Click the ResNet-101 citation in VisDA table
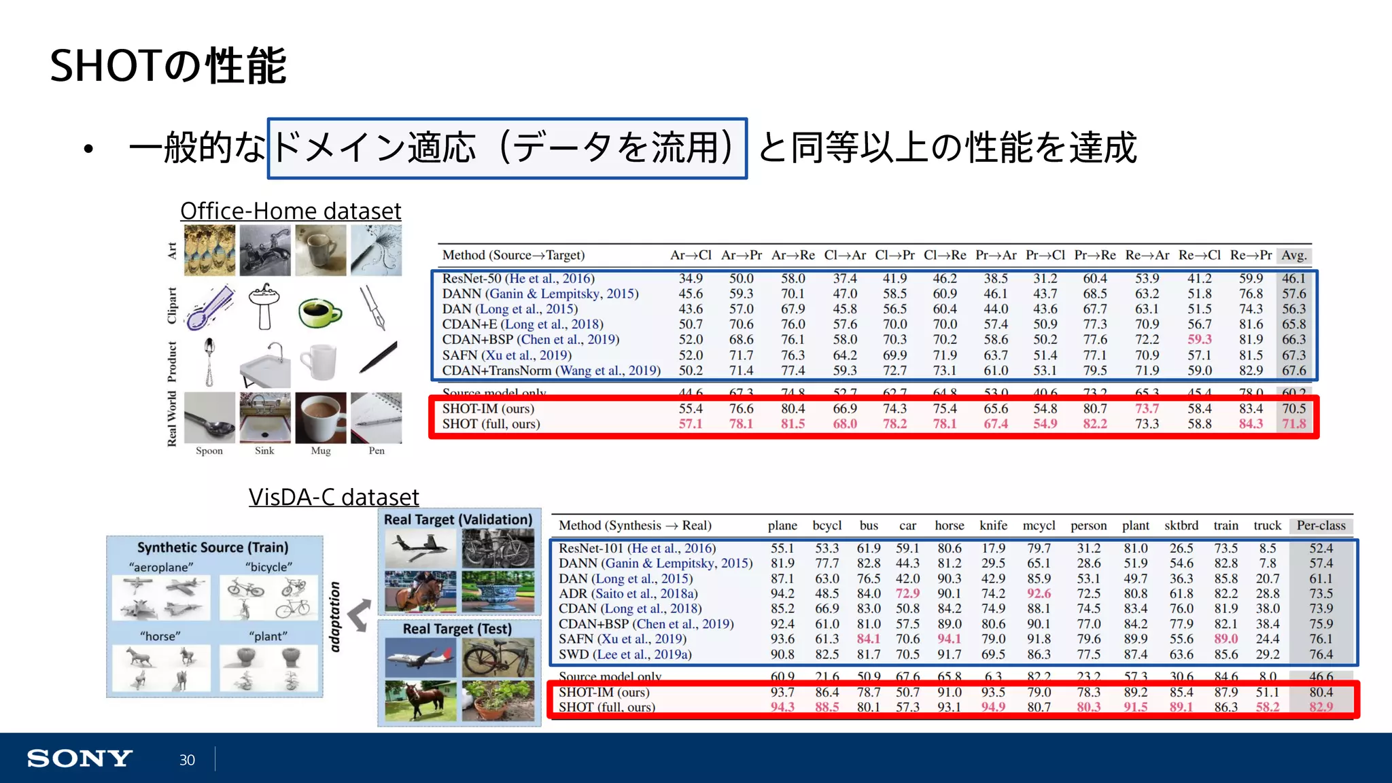Viewport: 1392px width, 783px height. pos(671,548)
